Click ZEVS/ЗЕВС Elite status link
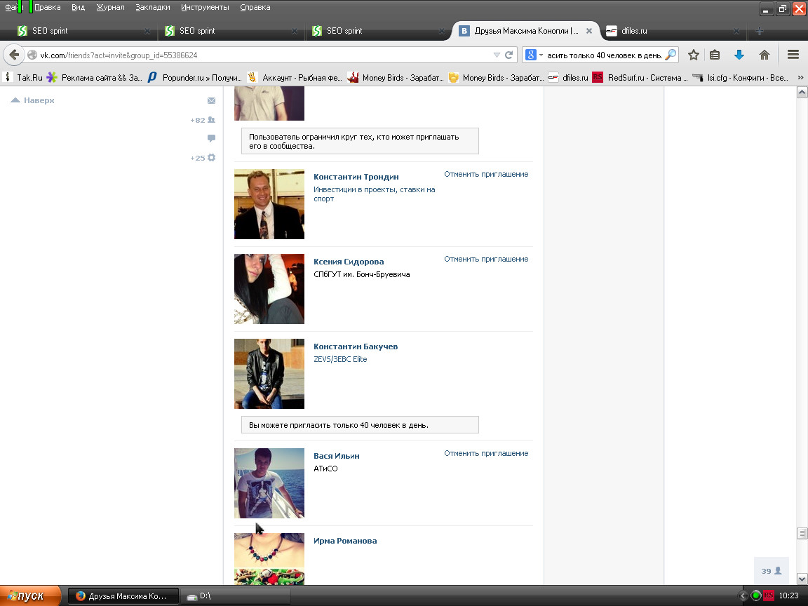 click(x=341, y=359)
